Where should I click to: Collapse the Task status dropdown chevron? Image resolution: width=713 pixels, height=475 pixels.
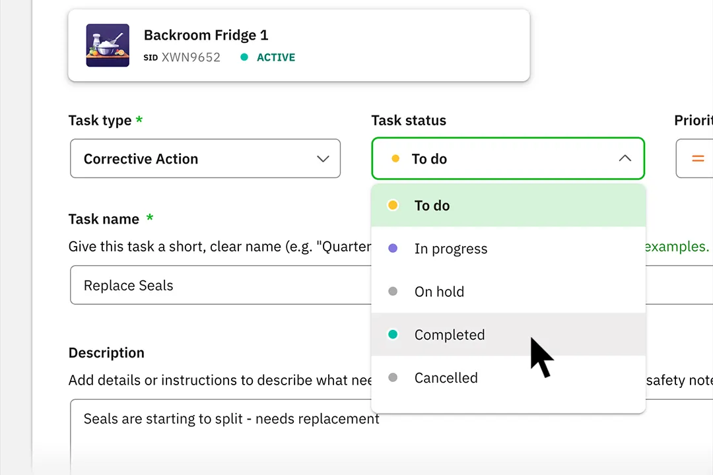pos(625,158)
